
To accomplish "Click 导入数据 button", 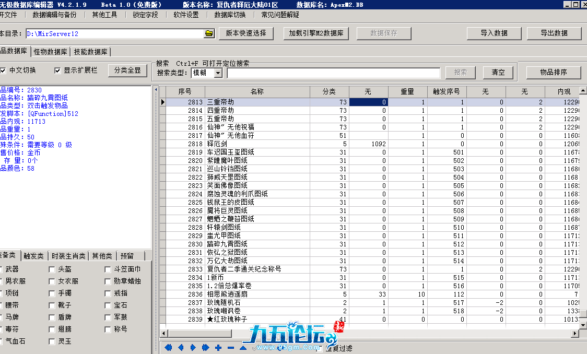I will pyautogui.click(x=494, y=33).
